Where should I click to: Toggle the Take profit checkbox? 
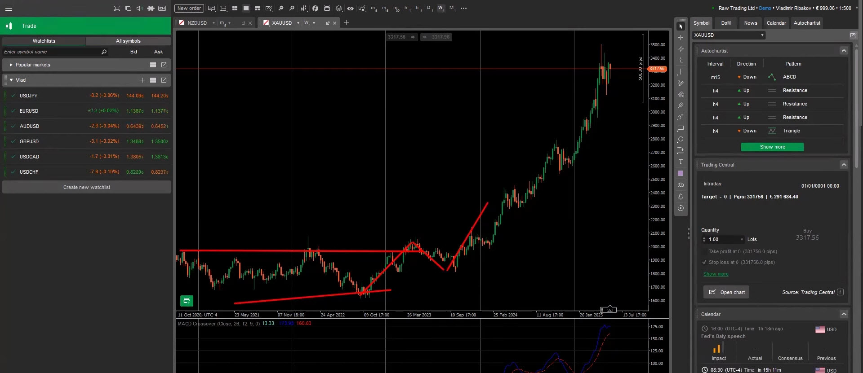(704, 251)
